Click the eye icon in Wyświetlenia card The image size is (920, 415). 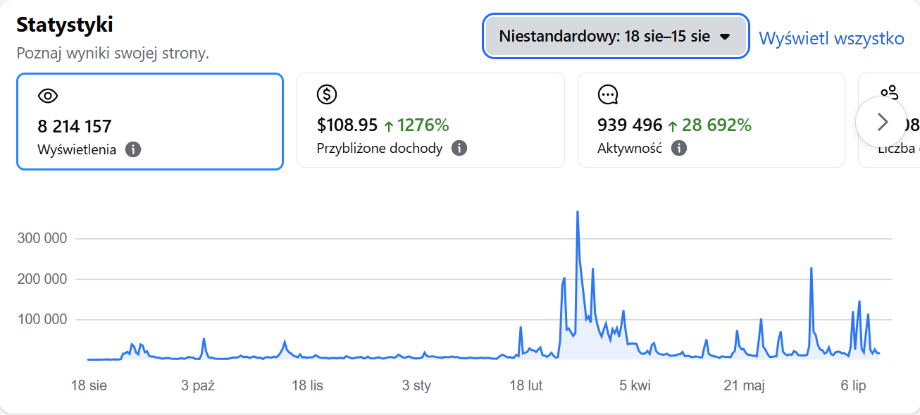47,97
